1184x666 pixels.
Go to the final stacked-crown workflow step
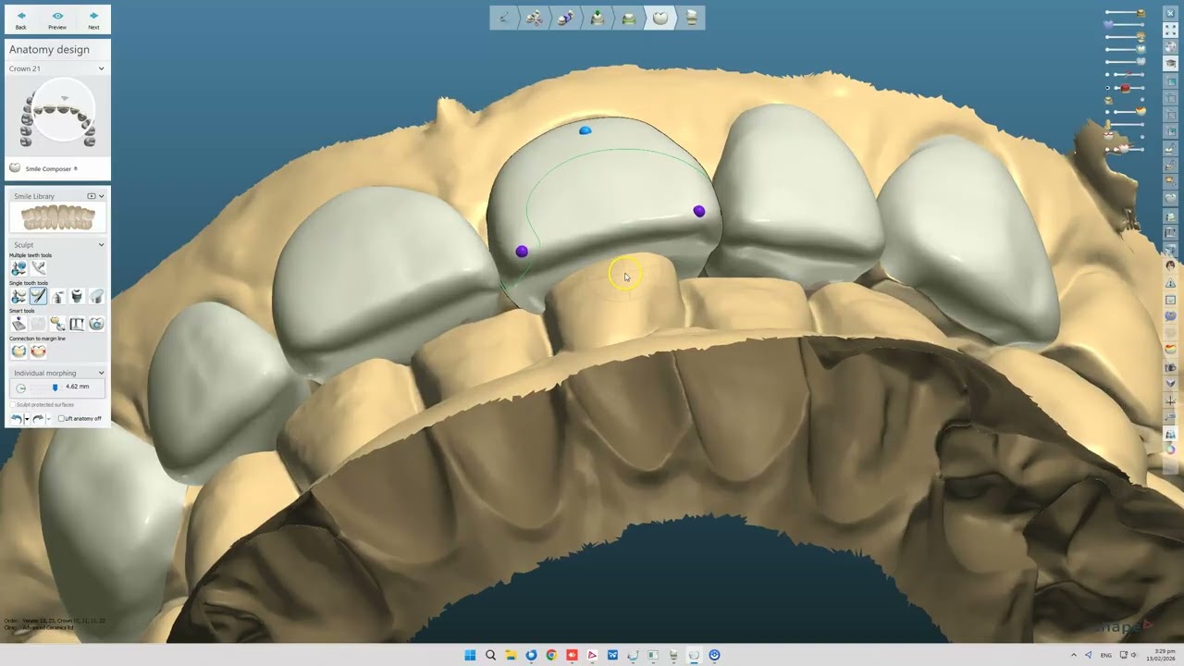tap(691, 18)
